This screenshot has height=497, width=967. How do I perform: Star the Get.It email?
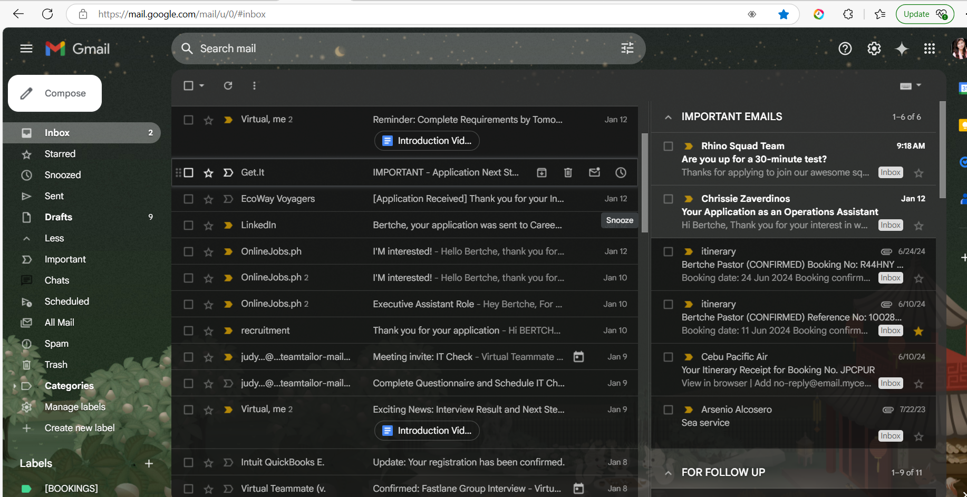(209, 172)
